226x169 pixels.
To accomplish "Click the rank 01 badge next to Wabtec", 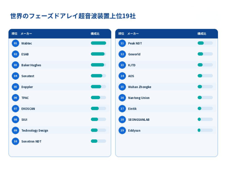I will pos(15,43).
